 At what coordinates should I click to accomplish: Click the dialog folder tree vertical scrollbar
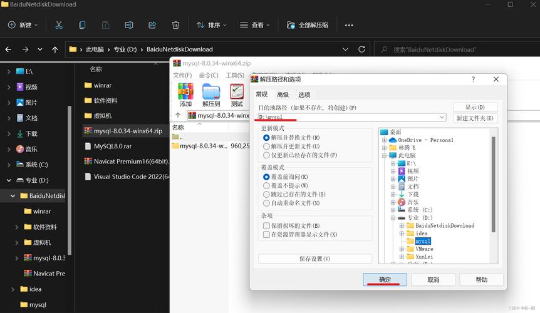(493, 185)
